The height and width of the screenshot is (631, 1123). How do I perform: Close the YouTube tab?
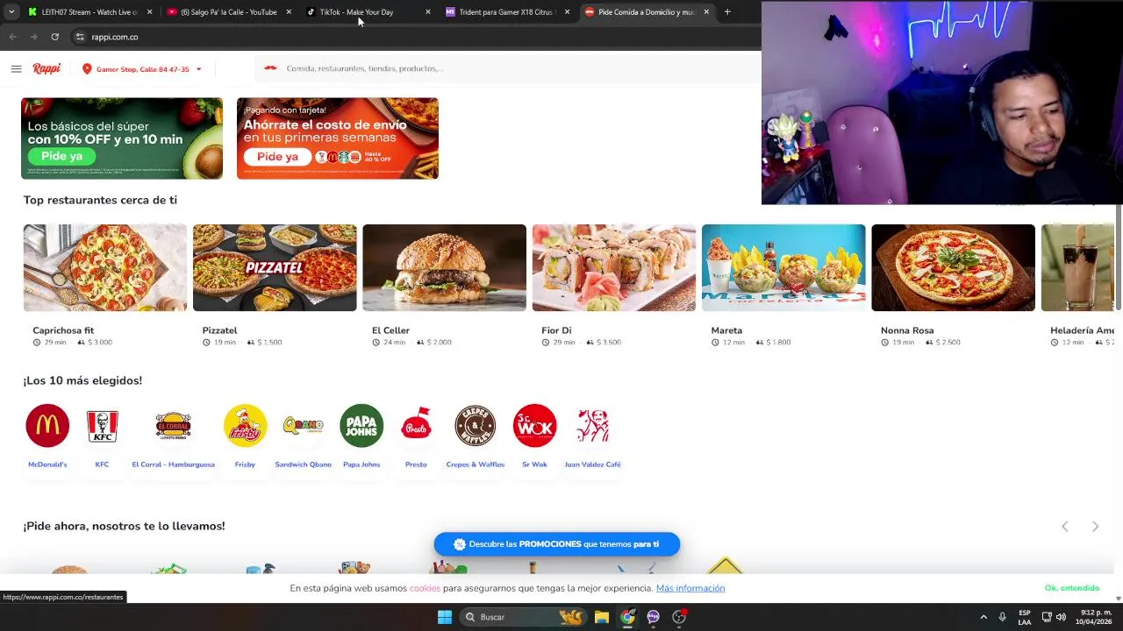(x=289, y=12)
